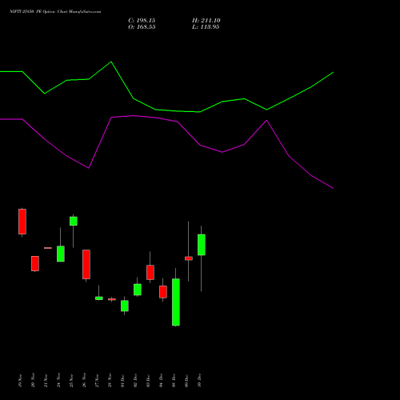Click the low value 'L: 113.95'
This screenshot has width=400, height=400.
click(x=206, y=27)
